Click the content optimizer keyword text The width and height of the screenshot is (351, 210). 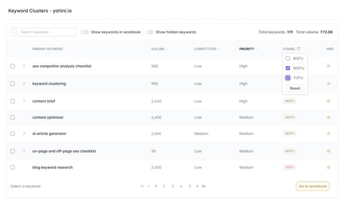point(48,117)
